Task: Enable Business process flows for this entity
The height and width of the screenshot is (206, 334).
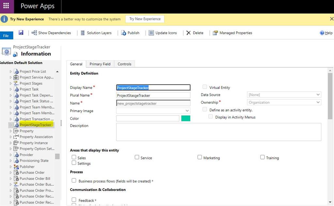Action: pyautogui.click(x=74, y=180)
